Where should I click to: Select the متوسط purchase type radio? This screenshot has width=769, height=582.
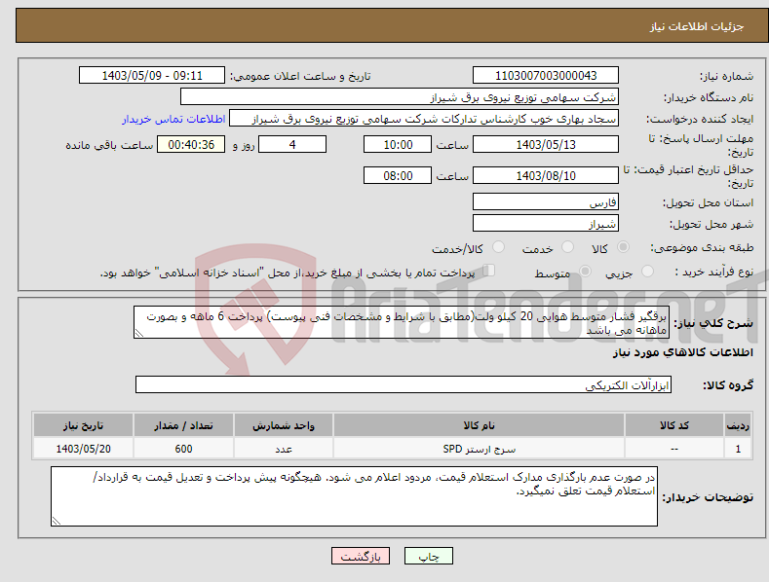[x=585, y=271]
